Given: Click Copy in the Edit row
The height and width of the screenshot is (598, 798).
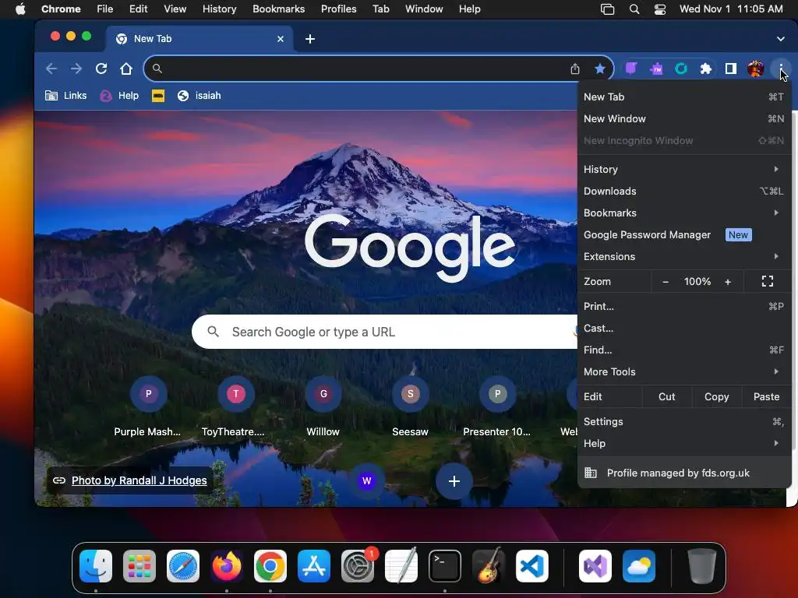Looking at the screenshot, I should 717,396.
